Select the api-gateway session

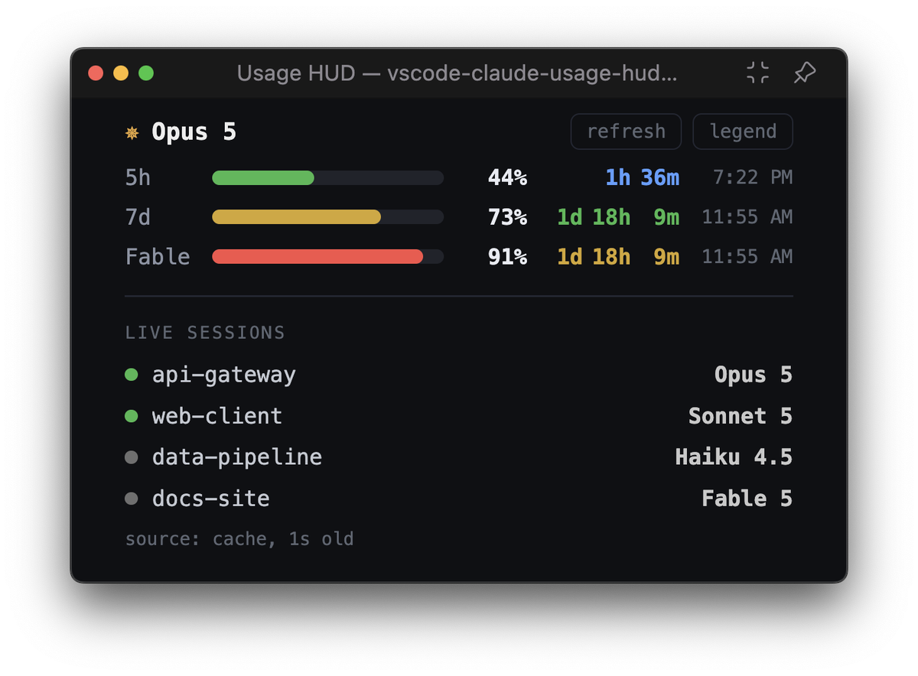[459, 375]
